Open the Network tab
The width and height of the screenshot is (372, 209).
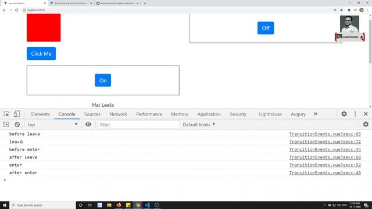(118, 114)
